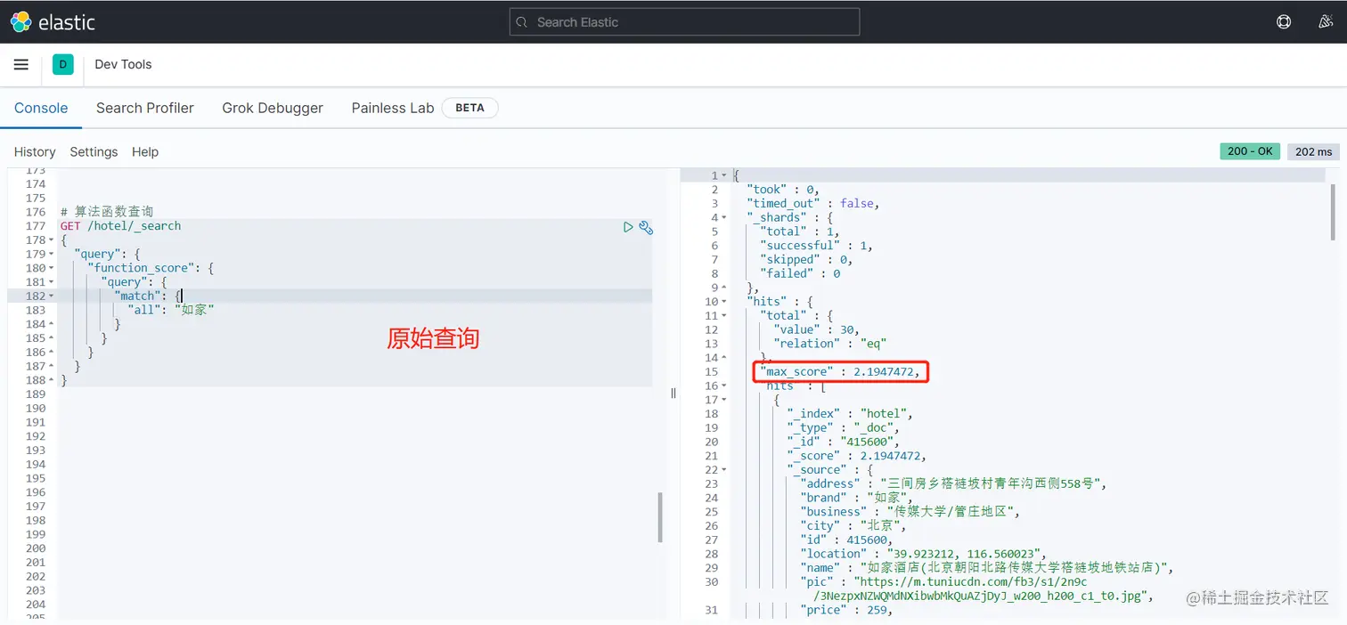Click the Search Elastic field

pyautogui.click(x=684, y=22)
